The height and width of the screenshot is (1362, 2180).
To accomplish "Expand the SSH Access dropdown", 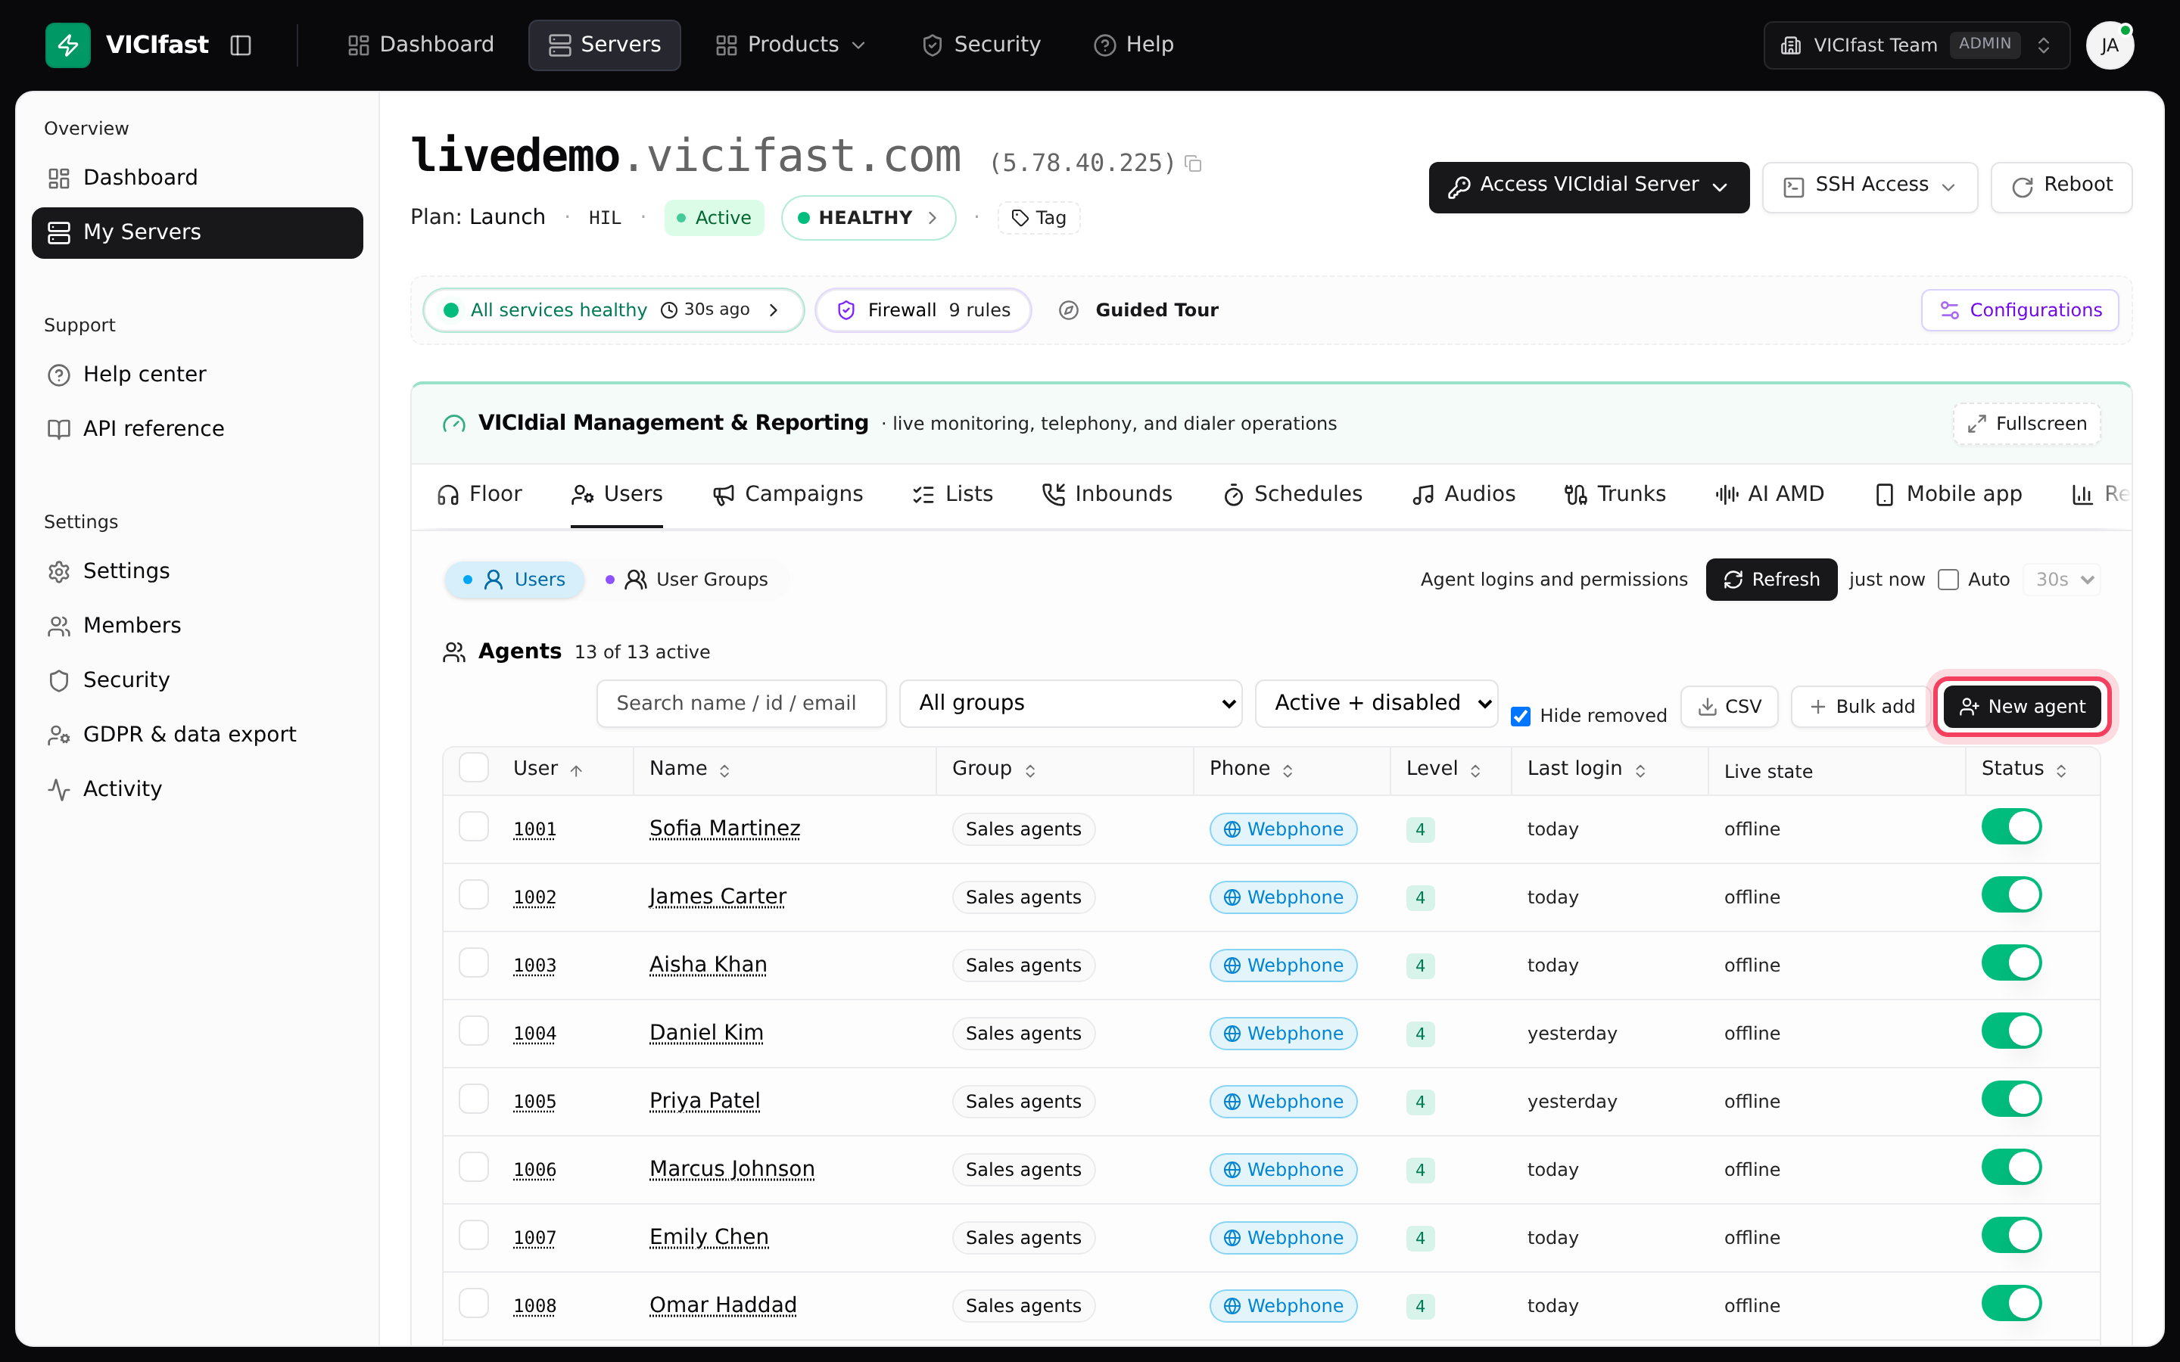I will tap(1870, 186).
